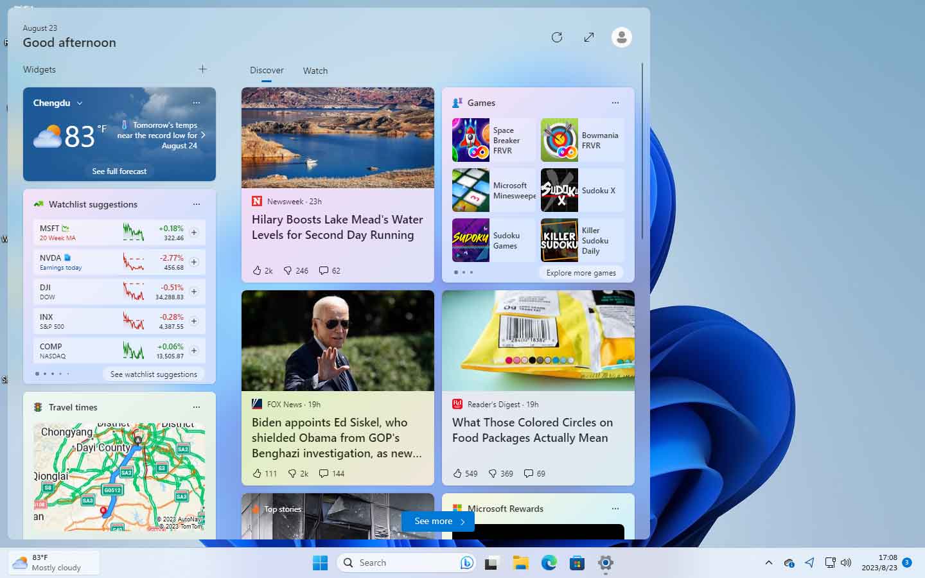Click the See more button
The image size is (925, 578).
coord(438,521)
